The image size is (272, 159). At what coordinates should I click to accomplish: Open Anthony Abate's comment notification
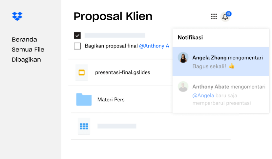tap(221, 94)
